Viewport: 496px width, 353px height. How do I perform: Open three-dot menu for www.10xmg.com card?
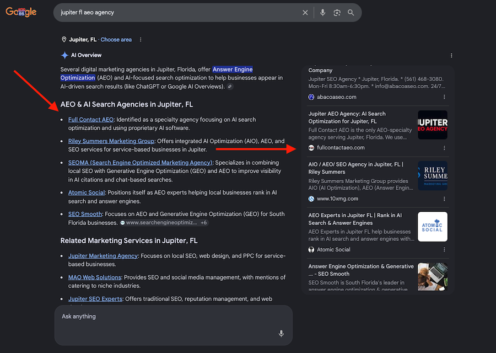pos(444,199)
